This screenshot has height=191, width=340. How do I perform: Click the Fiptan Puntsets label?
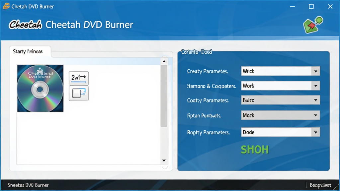point(204,116)
